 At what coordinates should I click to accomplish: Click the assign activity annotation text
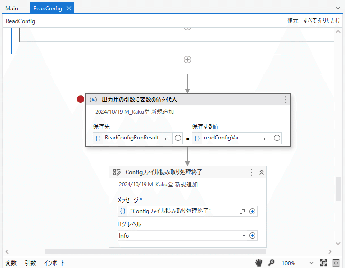135,112
